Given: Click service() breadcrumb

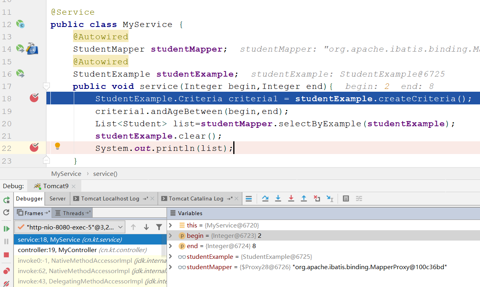Looking at the screenshot, I should 105,174.
